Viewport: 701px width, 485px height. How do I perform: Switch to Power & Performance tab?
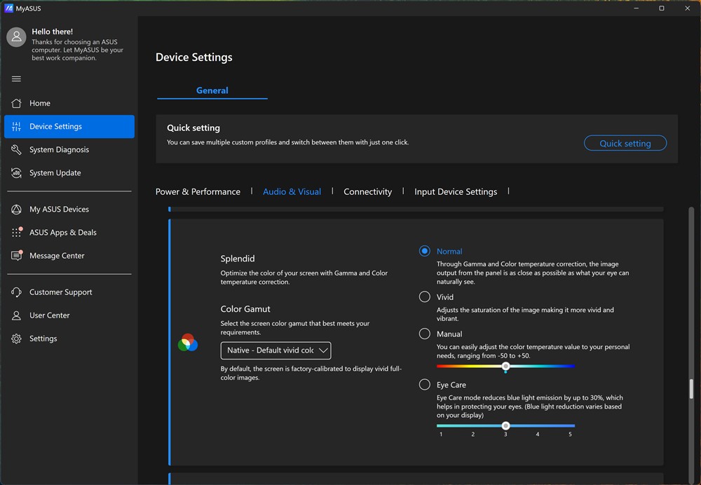[198, 191]
